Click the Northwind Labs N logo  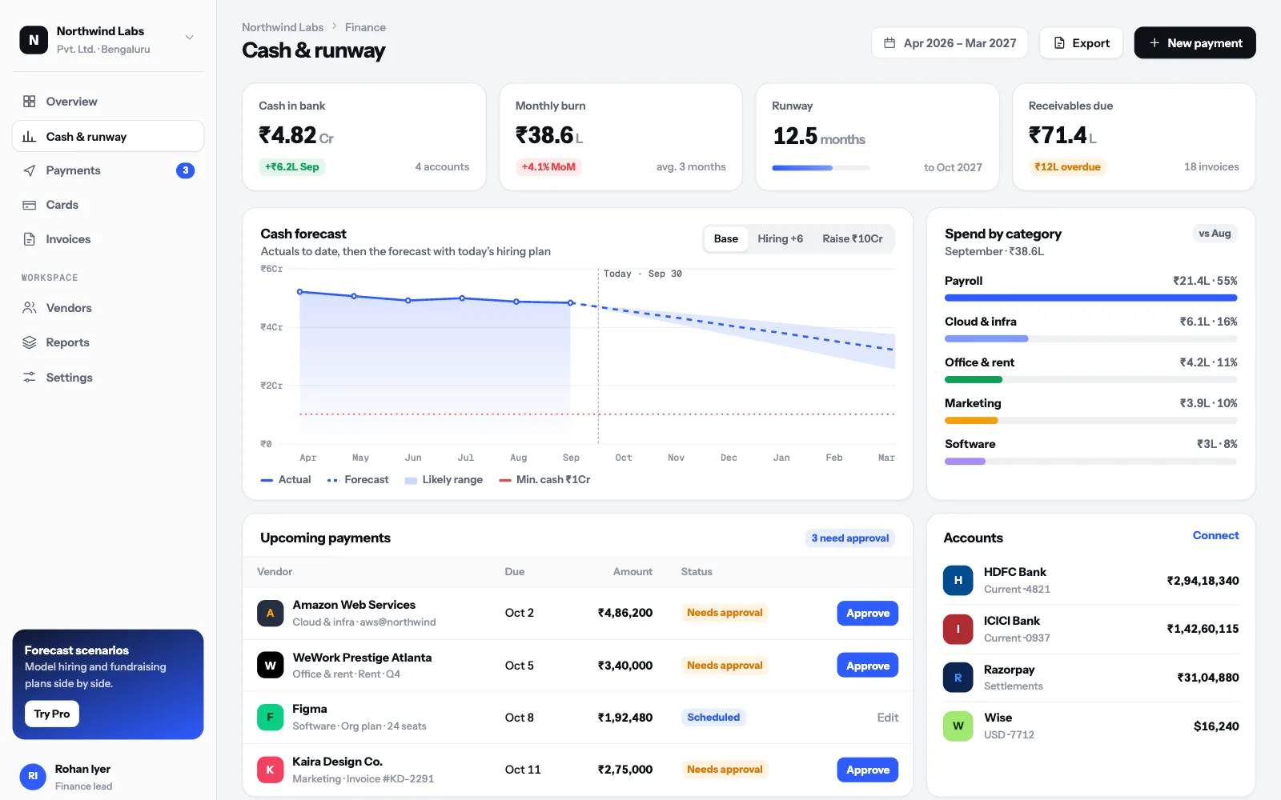click(x=34, y=39)
